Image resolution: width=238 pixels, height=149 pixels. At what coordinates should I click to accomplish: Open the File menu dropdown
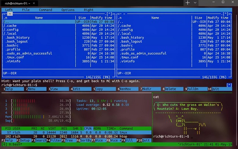pos(26,10)
